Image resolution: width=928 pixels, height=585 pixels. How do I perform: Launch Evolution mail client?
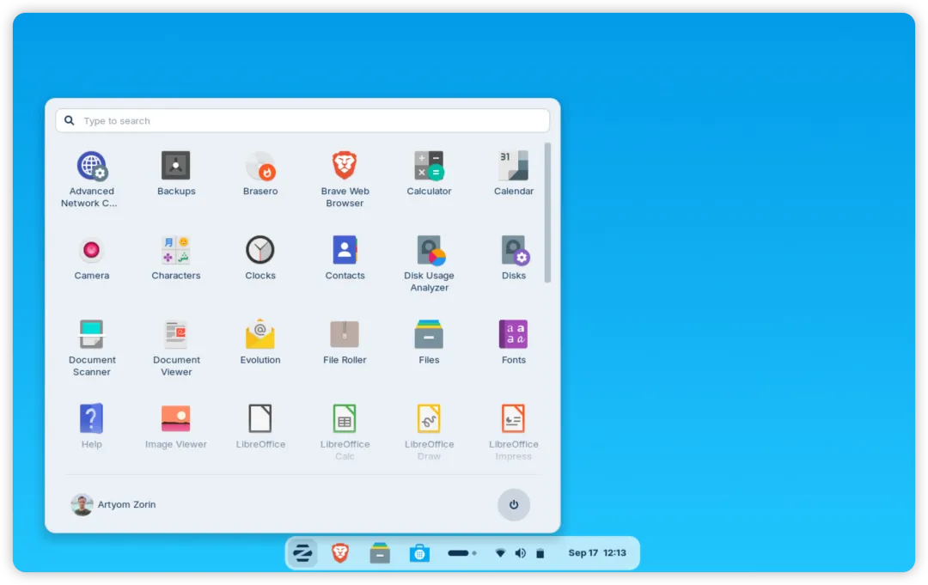(260, 342)
